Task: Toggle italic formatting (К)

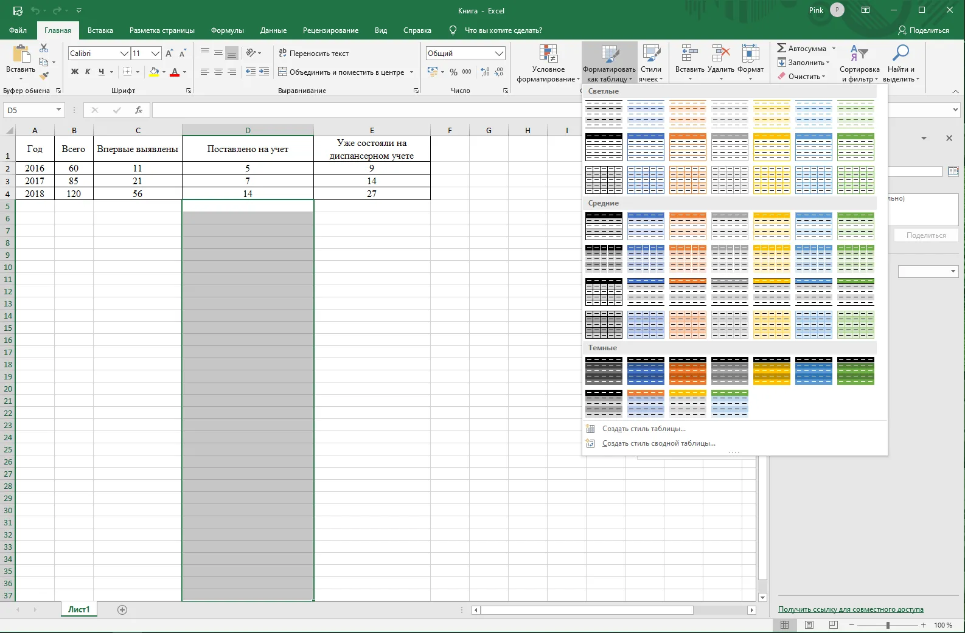Action: tap(88, 72)
